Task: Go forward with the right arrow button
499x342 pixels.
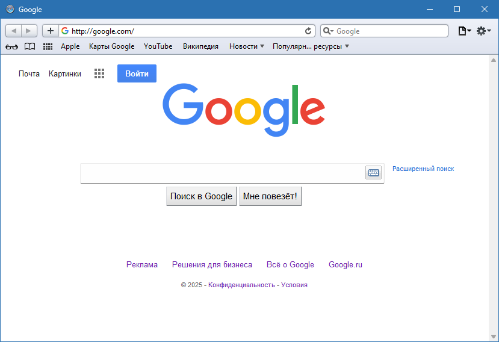Action: [x=29, y=31]
